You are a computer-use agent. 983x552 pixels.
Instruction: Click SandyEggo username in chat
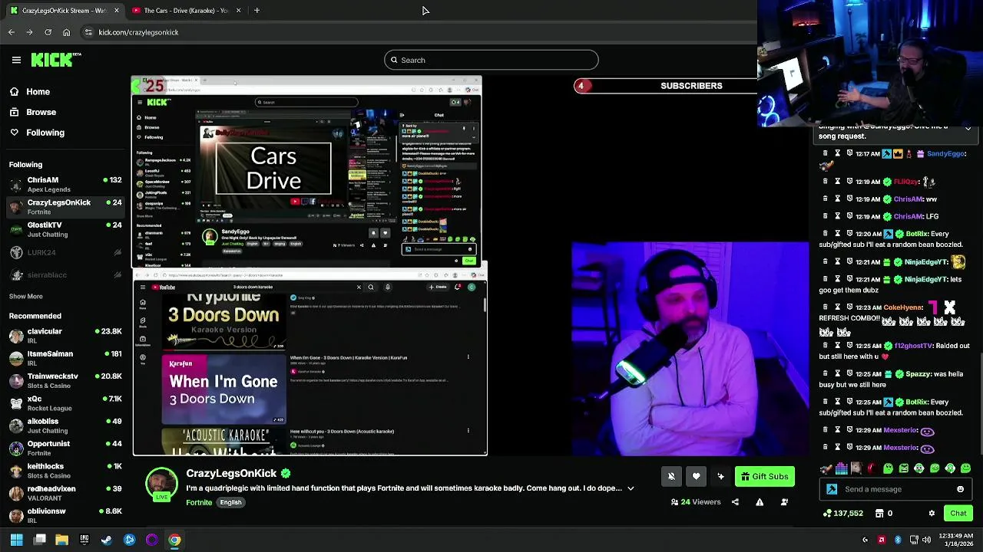[945, 153]
